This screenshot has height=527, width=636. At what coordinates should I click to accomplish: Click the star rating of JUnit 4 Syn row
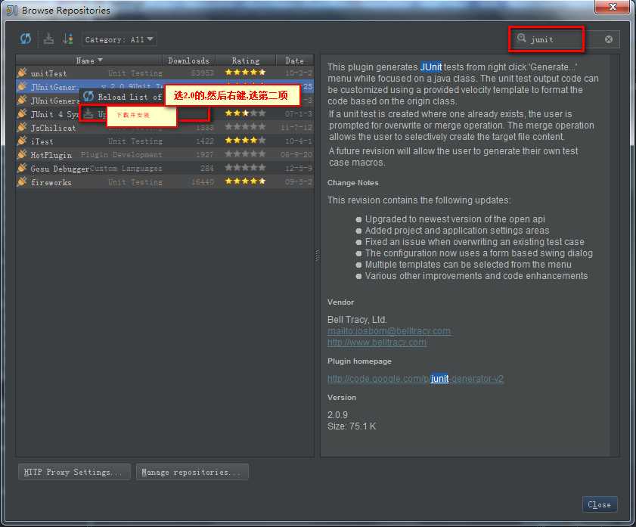tap(245, 113)
